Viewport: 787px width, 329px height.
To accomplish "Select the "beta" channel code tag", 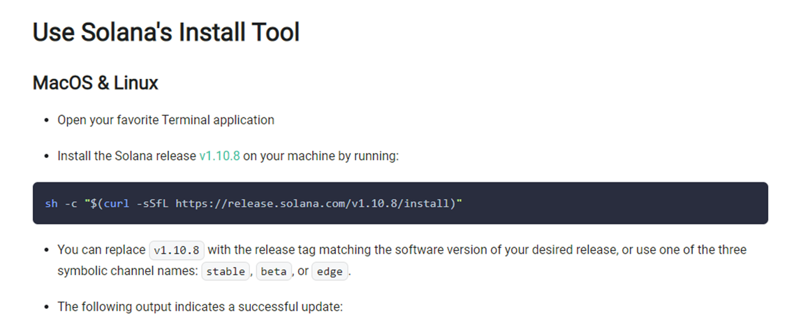I will [x=274, y=272].
